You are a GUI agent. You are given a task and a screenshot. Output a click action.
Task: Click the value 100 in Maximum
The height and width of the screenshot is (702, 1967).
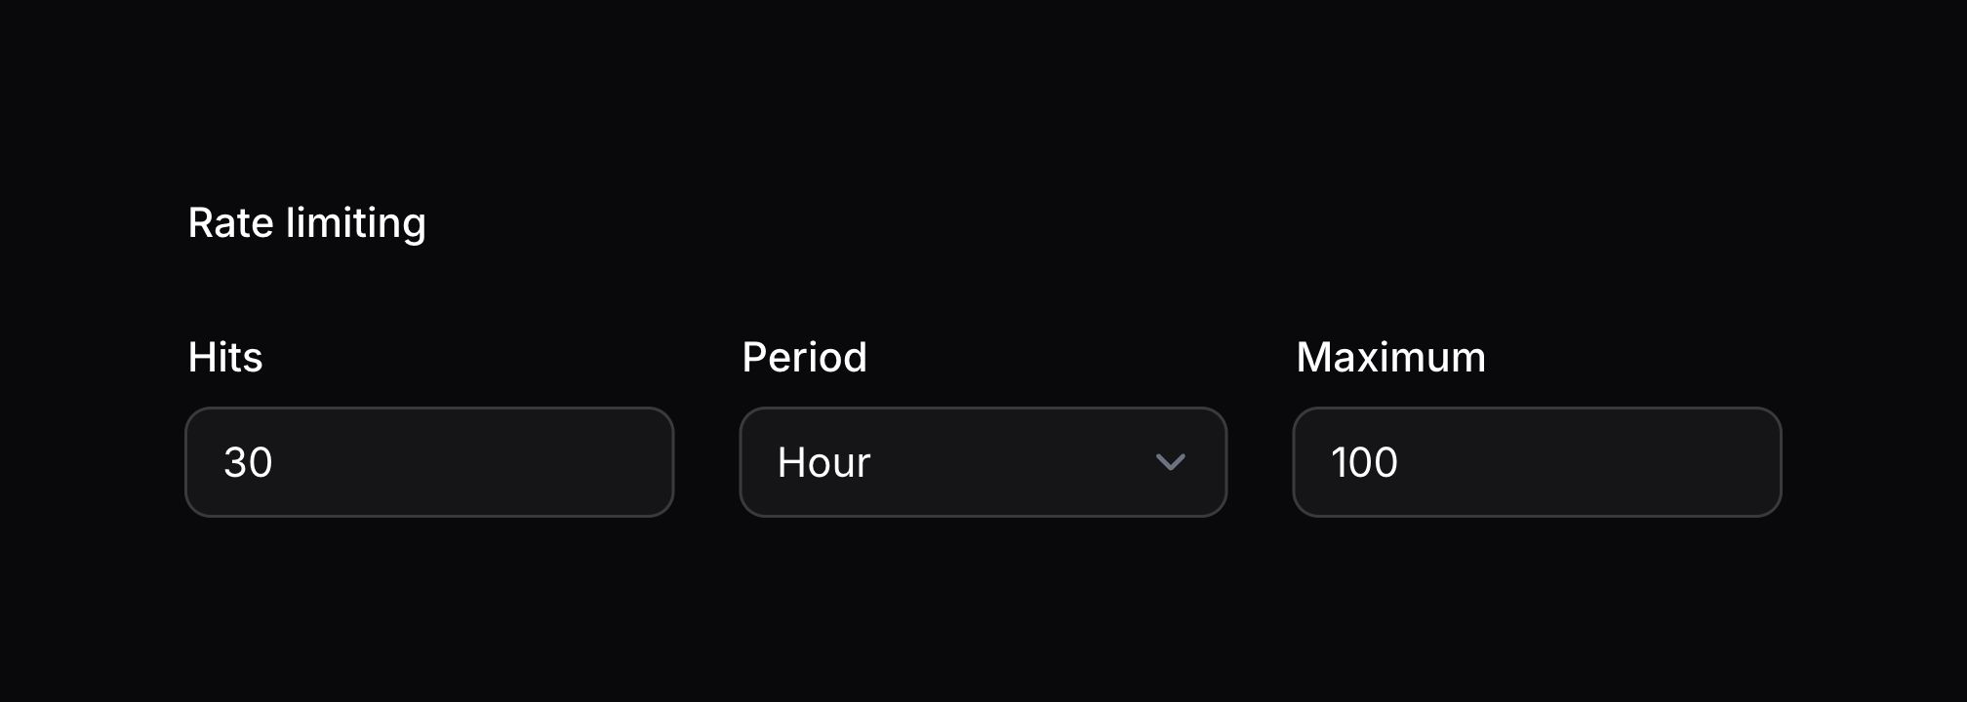(x=1364, y=462)
